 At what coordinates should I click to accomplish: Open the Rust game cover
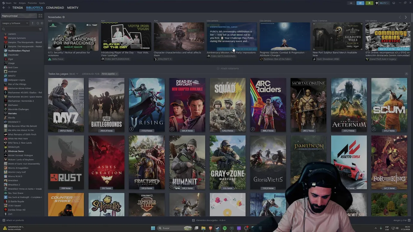(66, 162)
